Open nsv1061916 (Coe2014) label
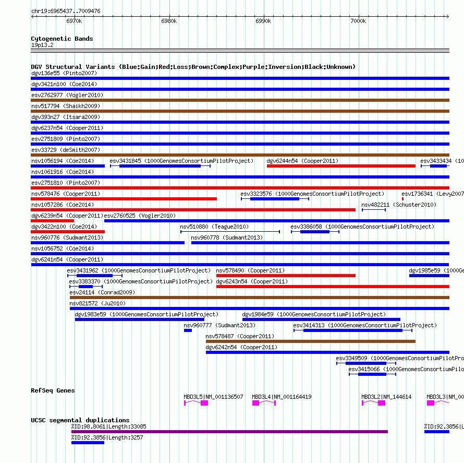Screen dimensions: 464x463 [63, 172]
